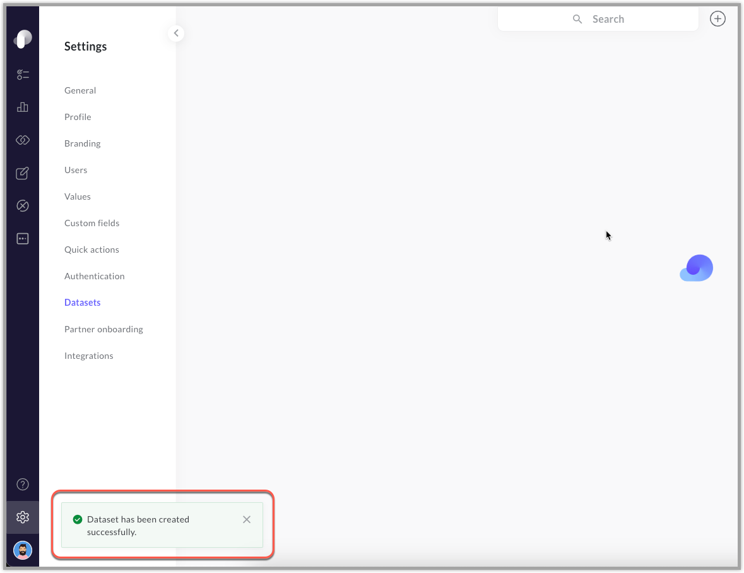Viewport: 744px width, 573px height.
Task: Open the help question mark icon
Action: (23, 484)
